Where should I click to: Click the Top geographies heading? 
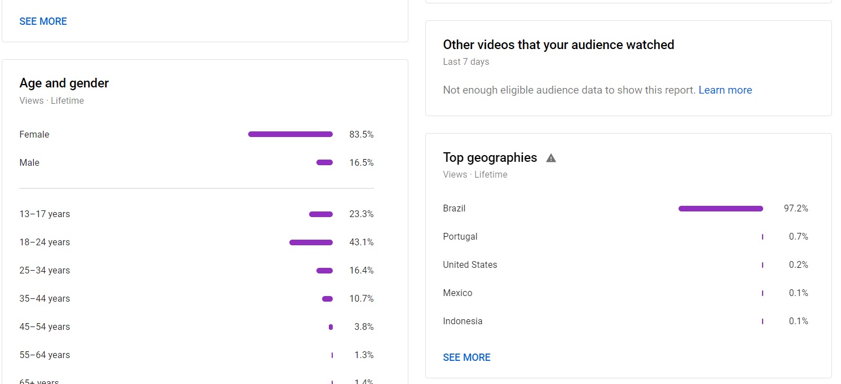click(x=490, y=158)
